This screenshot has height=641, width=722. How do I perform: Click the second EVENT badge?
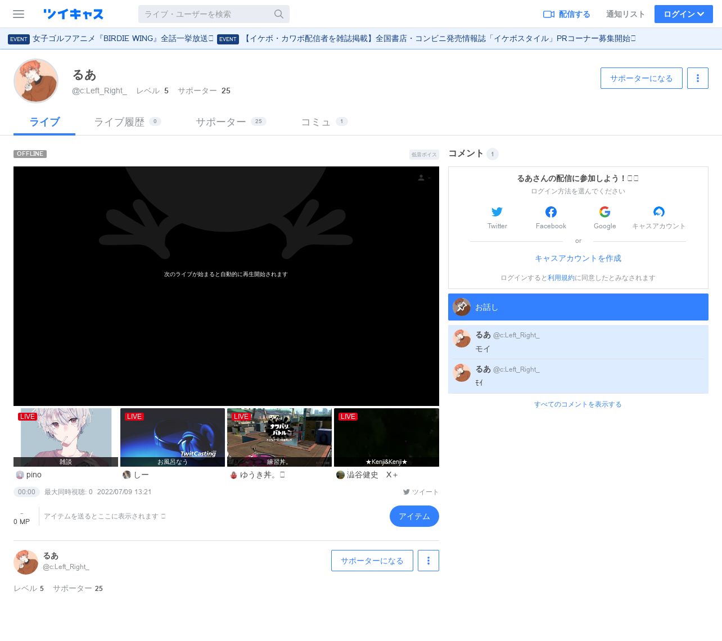tap(228, 39)
